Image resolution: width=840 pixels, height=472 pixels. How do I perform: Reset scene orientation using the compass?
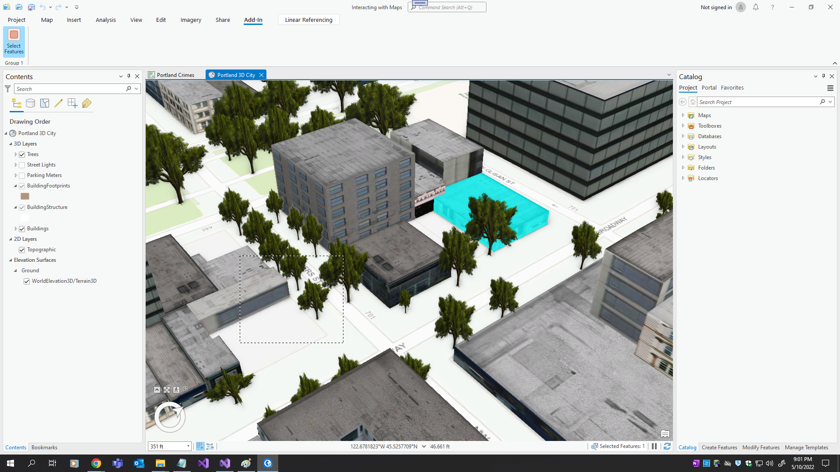[x=169, y=417]
